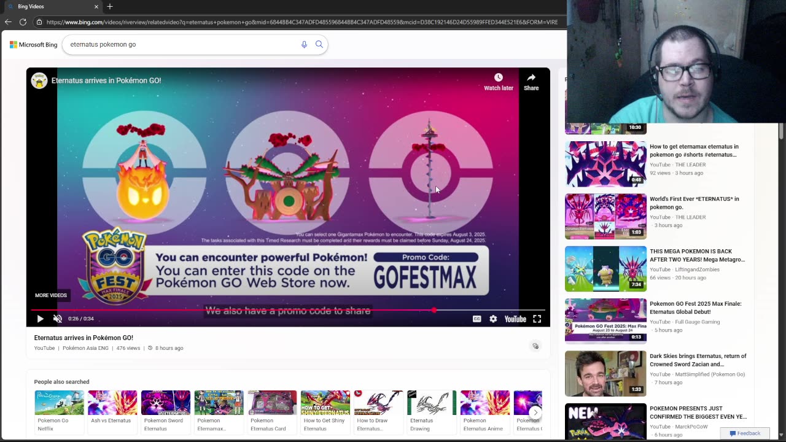The height and width of the screenshot is (442, 786).
Task: Open Ash vs Eternatus related search
Action: pyautogui.click(x=112, y=411)
